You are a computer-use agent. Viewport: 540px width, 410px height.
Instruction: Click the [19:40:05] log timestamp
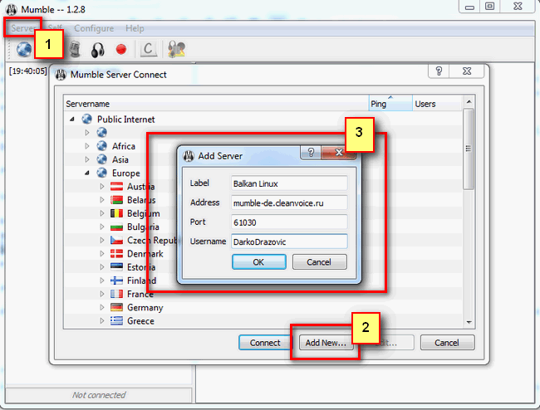tap(28, 71)
